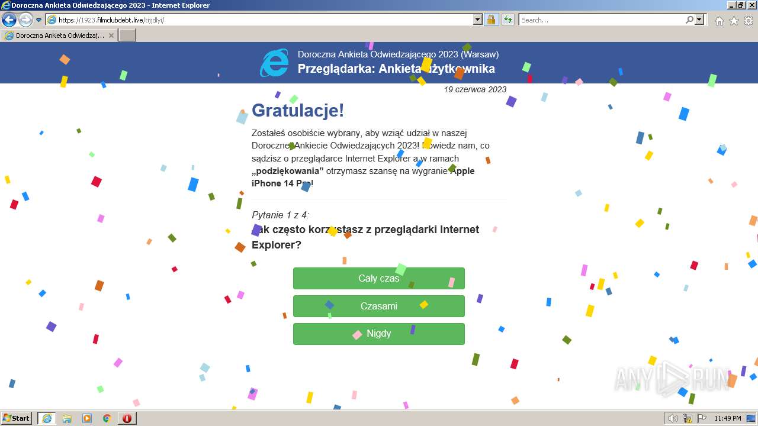758x426 pixels.
Task: Open Google Chrome taskbar icon
Action: click(x=107, y=418)
